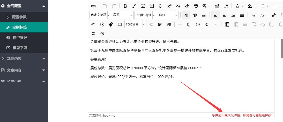
Task: Insert date with calendar icon
Action: tap(189, 24)
